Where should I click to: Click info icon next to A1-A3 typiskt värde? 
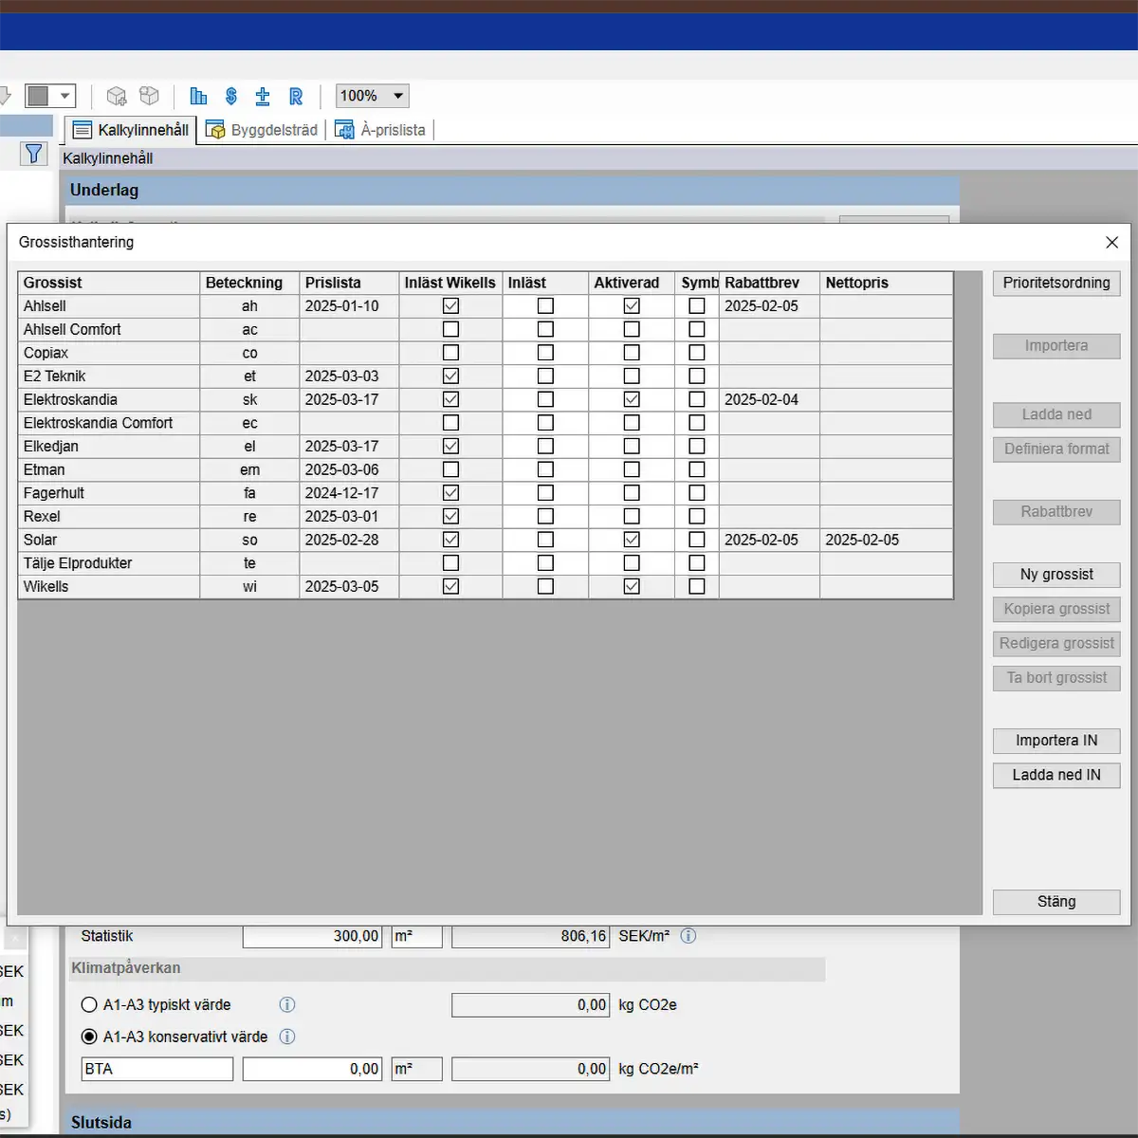287,1004
